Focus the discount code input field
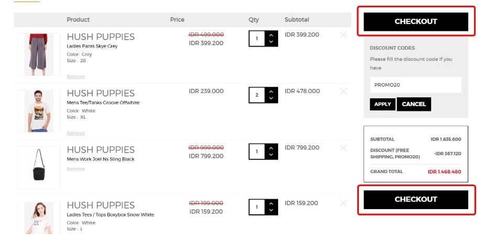 click(416, 85)
